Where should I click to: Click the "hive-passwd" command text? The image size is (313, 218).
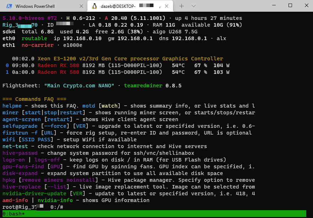tap(20, 153)
